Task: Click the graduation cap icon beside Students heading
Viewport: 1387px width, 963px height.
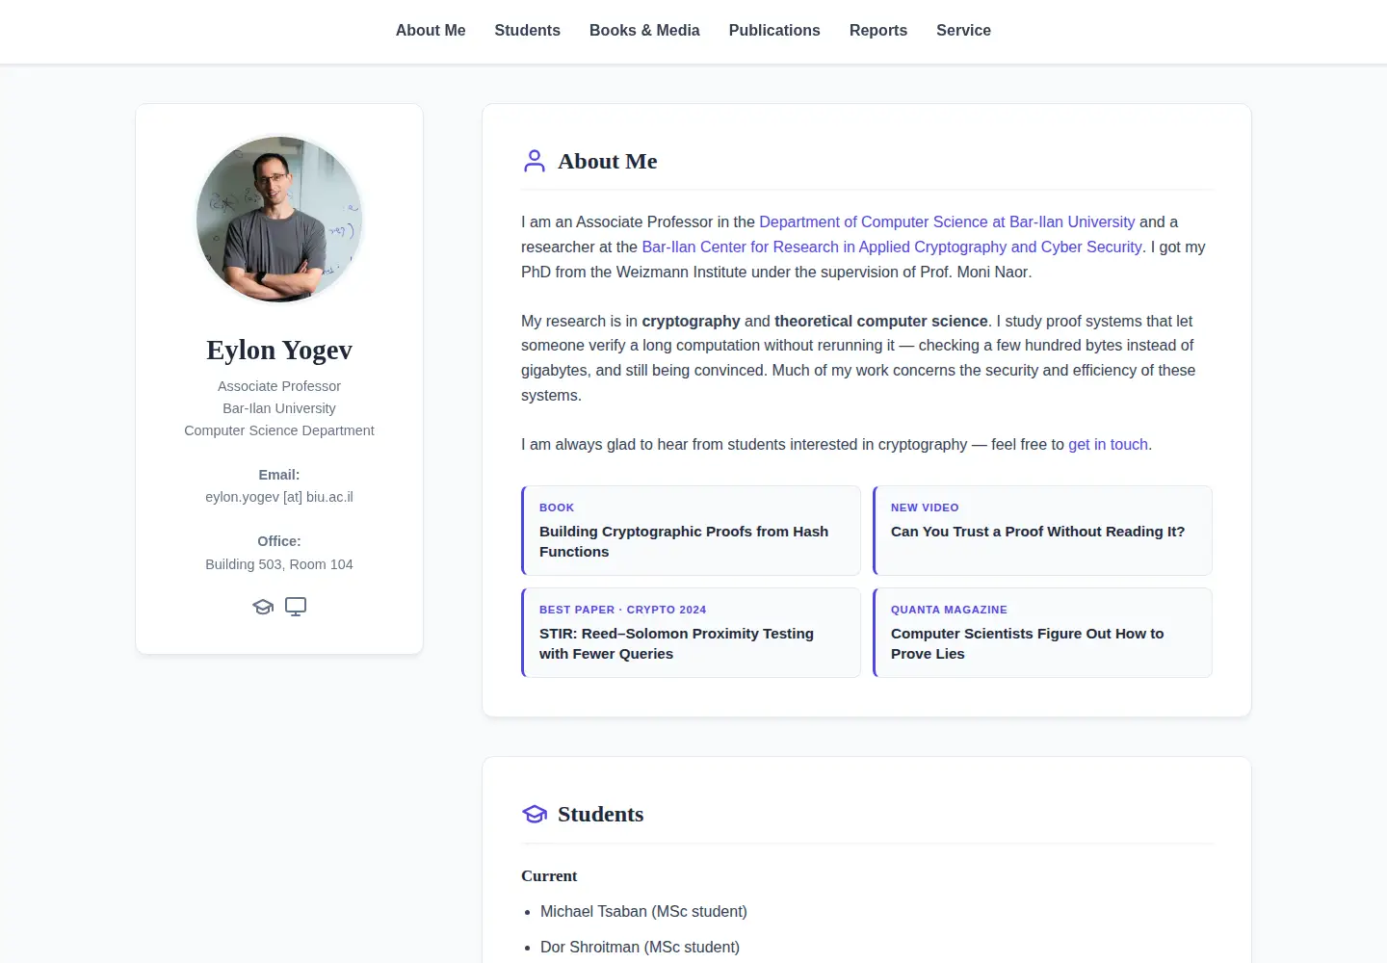Action: 535,814
